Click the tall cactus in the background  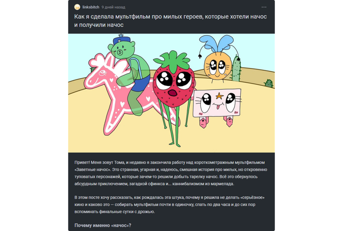click(x=236, y=68)
